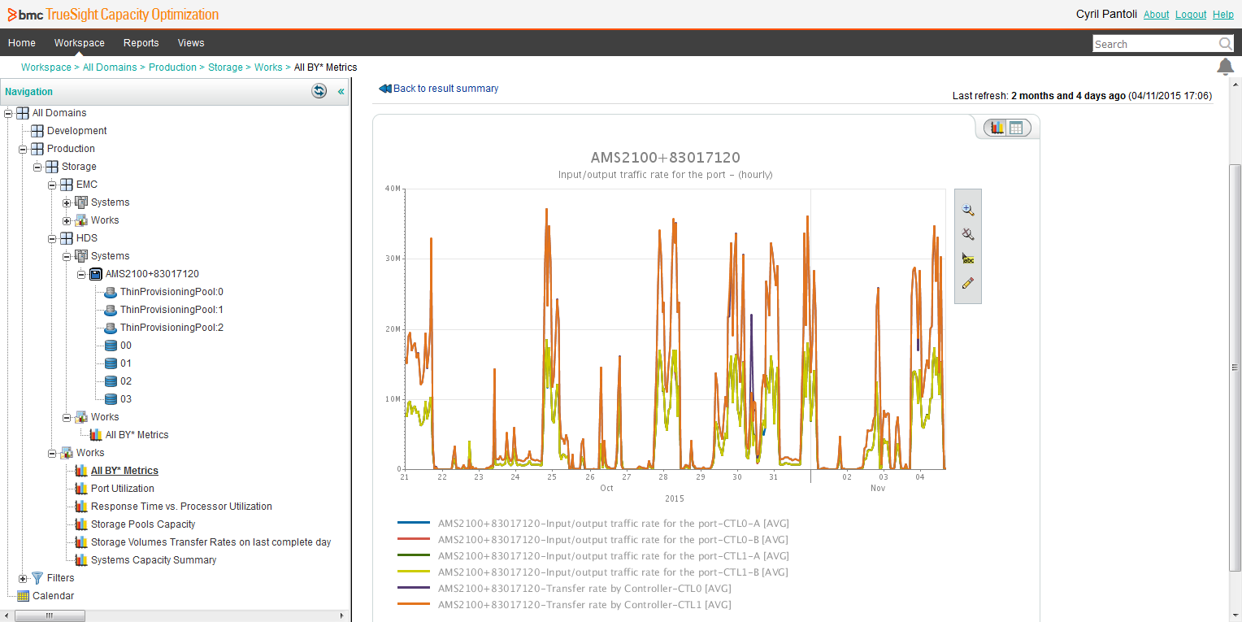Expand the Works node under EMC
The image size is (1242, 622).
(x=67, y=220)
